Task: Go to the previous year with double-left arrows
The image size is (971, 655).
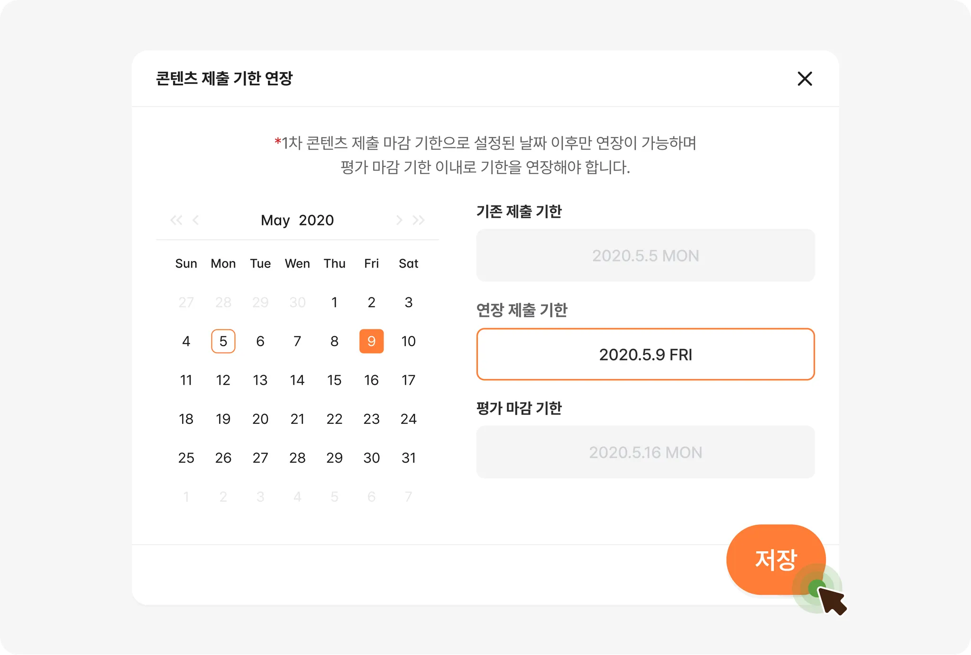Action: coord(176,220)
